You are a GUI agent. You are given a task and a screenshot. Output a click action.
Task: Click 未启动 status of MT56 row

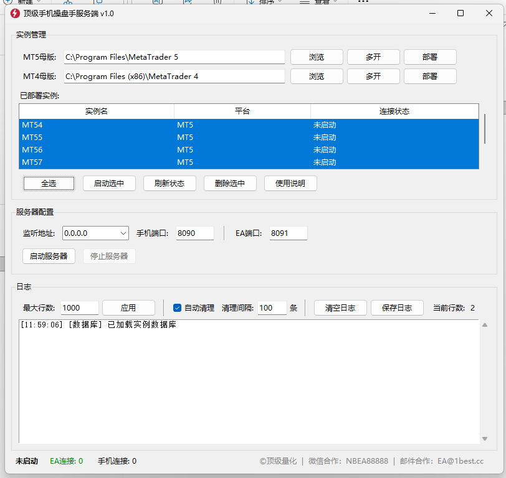point(325,150)
